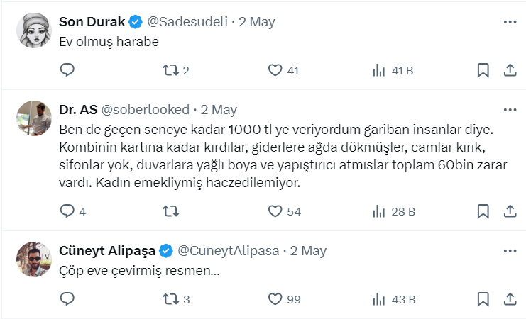Share Son Durak's tweet
This screenshot has height=319, width=526.
[509, 70]
